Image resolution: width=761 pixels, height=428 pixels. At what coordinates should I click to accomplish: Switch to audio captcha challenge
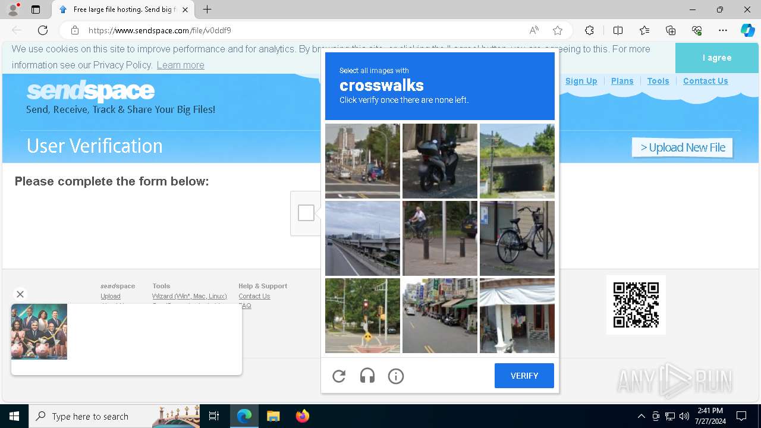click(x=367, y=376)
